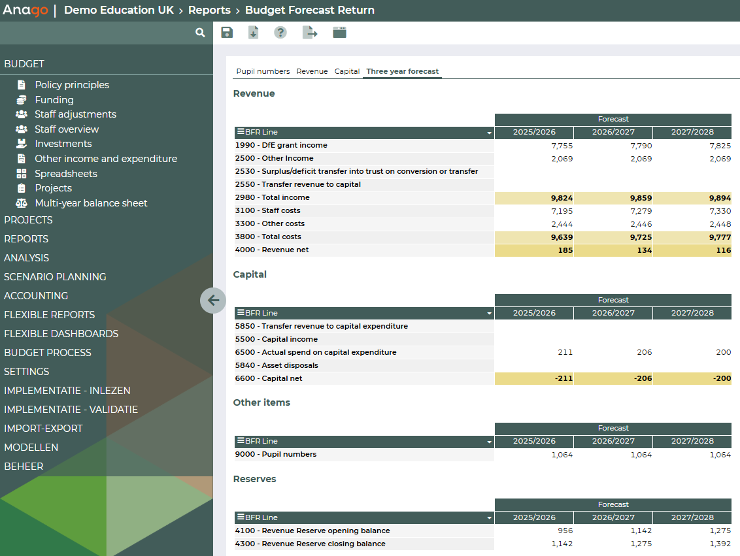Click the sidebar search magnifier icon
Image resolution: width=740 pixels, height=556 pixels.
tap(200, 33)
